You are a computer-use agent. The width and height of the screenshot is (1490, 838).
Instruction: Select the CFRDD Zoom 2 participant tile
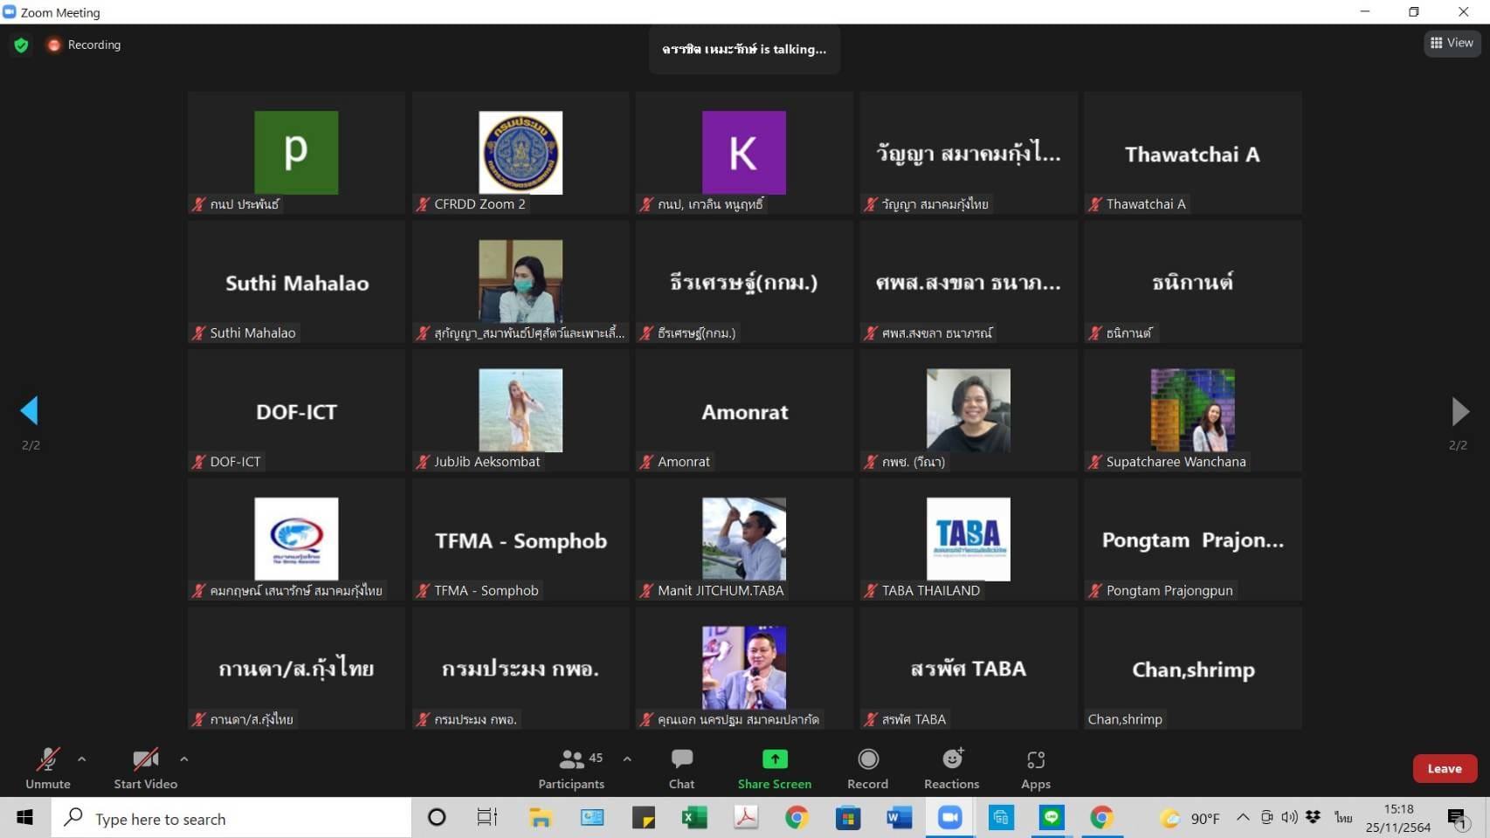521,153
